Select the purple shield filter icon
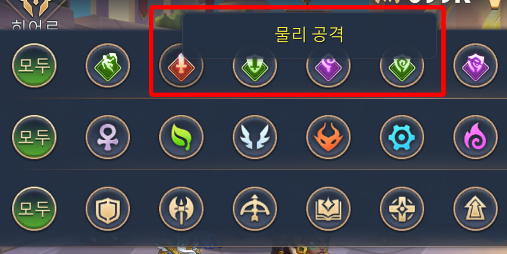Image resolution: width=507 pixels, height=254 pixels. (x=475, y=66)
